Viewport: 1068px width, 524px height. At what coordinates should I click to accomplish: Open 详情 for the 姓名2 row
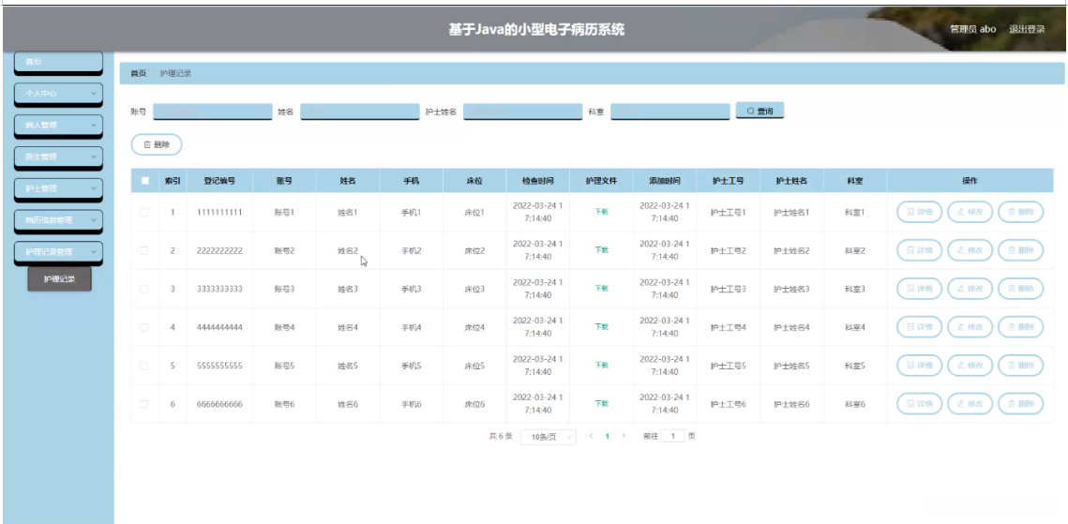(919, 250)
